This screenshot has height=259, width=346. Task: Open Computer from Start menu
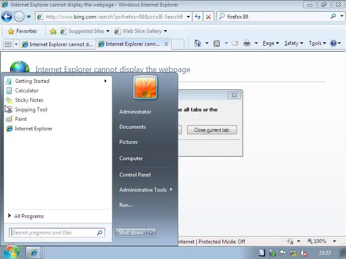coord(131,158)
